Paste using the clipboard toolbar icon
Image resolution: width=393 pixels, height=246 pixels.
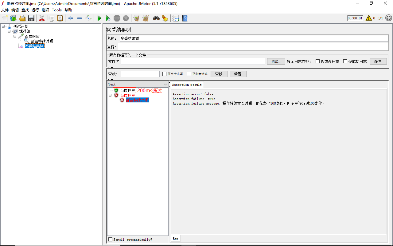click(60, 18)
